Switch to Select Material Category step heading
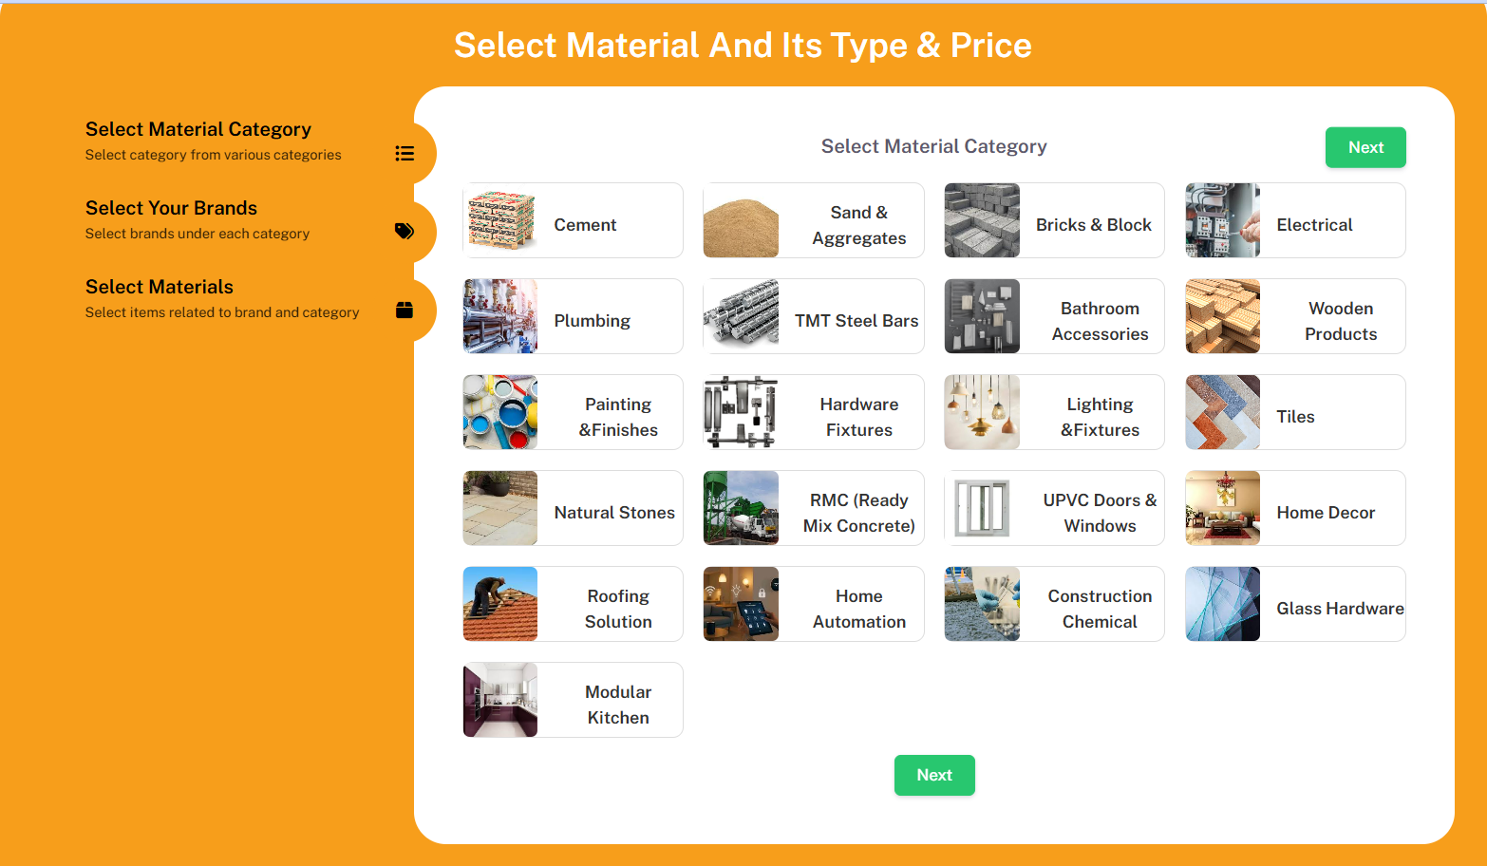This screenshot has height=866, width=1487. 198,129
